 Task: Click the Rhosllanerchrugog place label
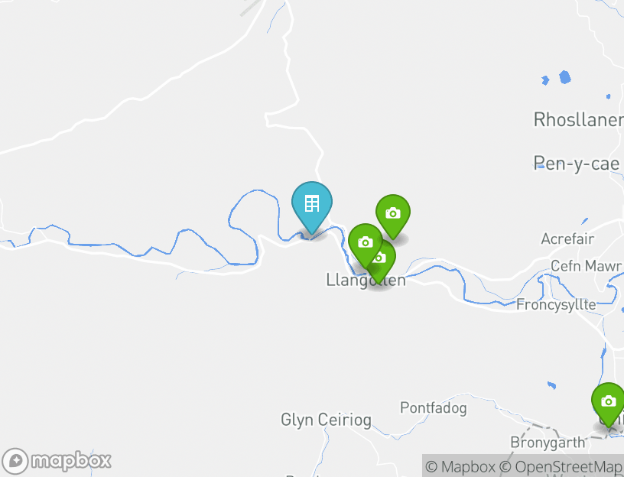point(579,120)
